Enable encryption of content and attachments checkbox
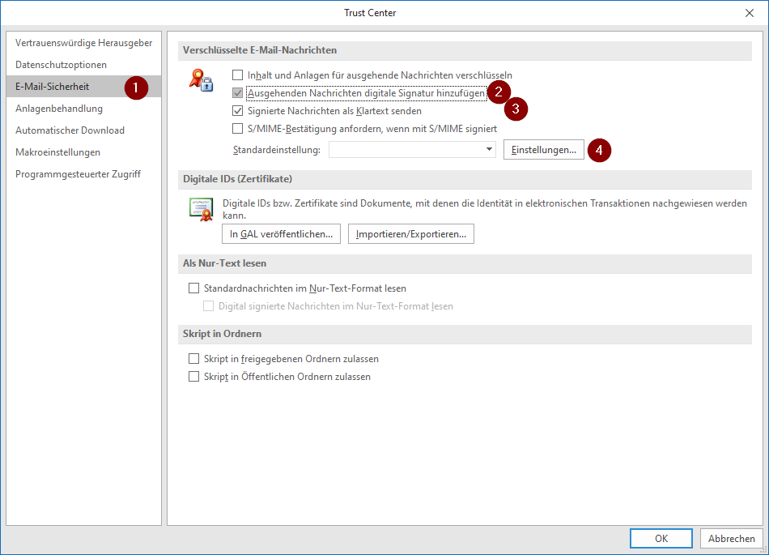Image resolution: width=769 pixels, height=555 pixels. point(238,75)
